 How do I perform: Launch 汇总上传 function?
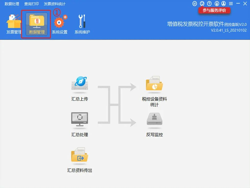[80, 83]
